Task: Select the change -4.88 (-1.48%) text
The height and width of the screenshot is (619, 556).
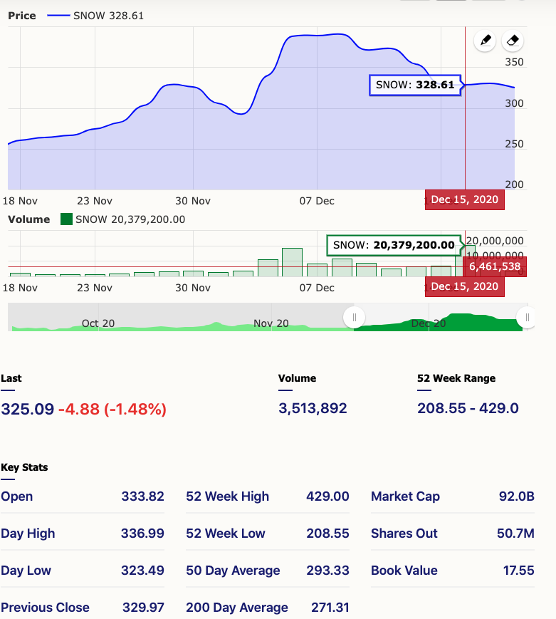Action: point(112,409)
